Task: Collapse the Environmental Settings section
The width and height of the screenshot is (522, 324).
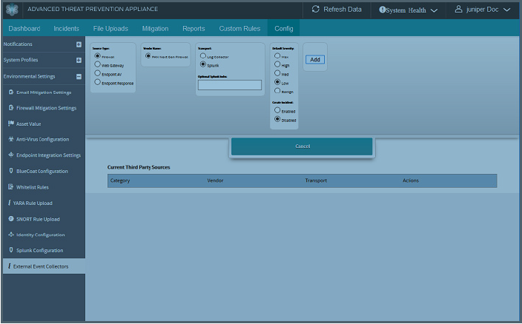Action: pyautogui.click(x=79, y=76)
